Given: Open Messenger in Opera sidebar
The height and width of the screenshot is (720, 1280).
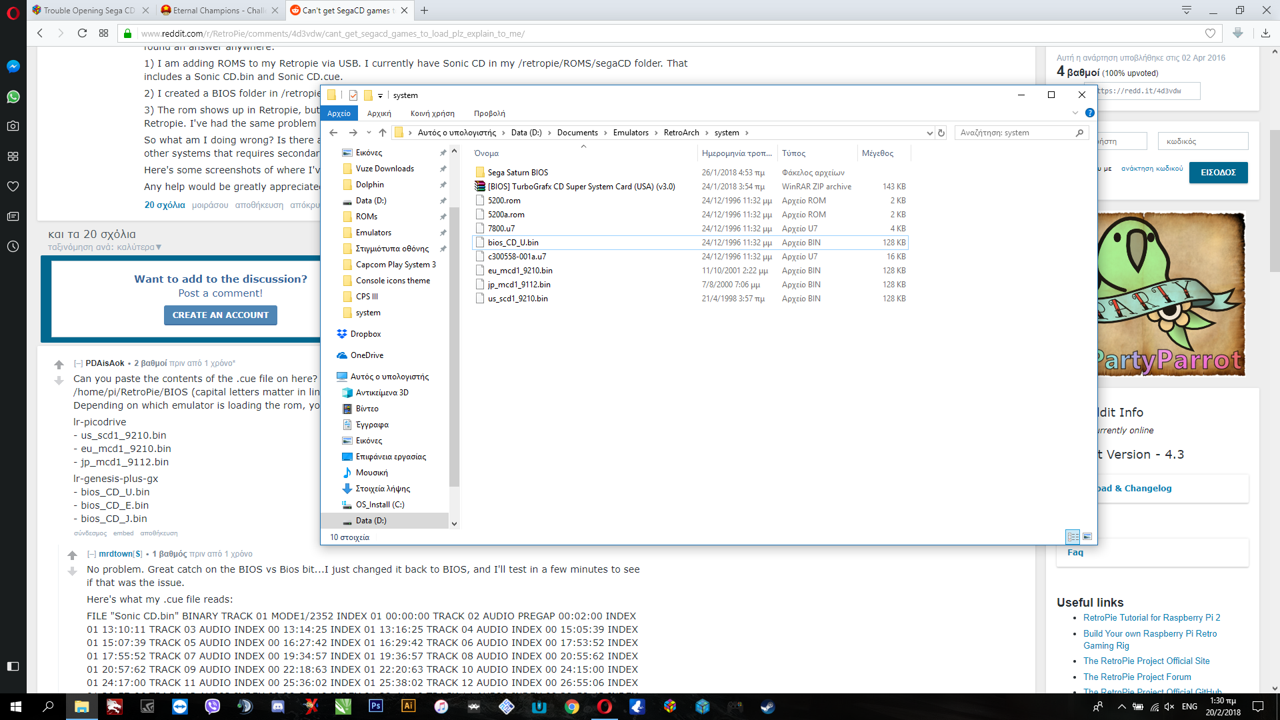Looking at the screenshot, I should tap(13, 66).
